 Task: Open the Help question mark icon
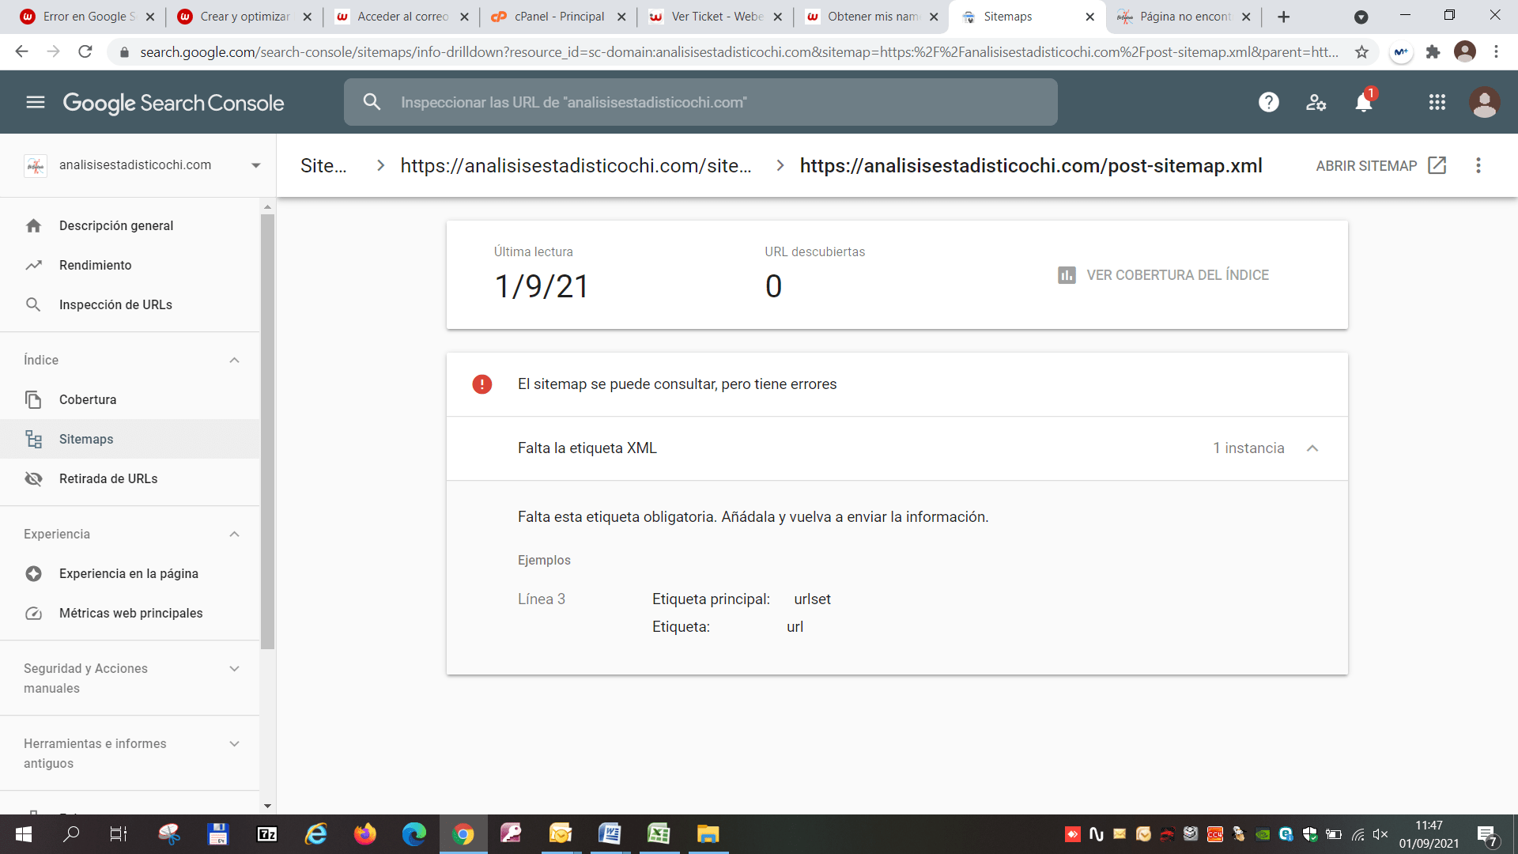point(1269,102)
